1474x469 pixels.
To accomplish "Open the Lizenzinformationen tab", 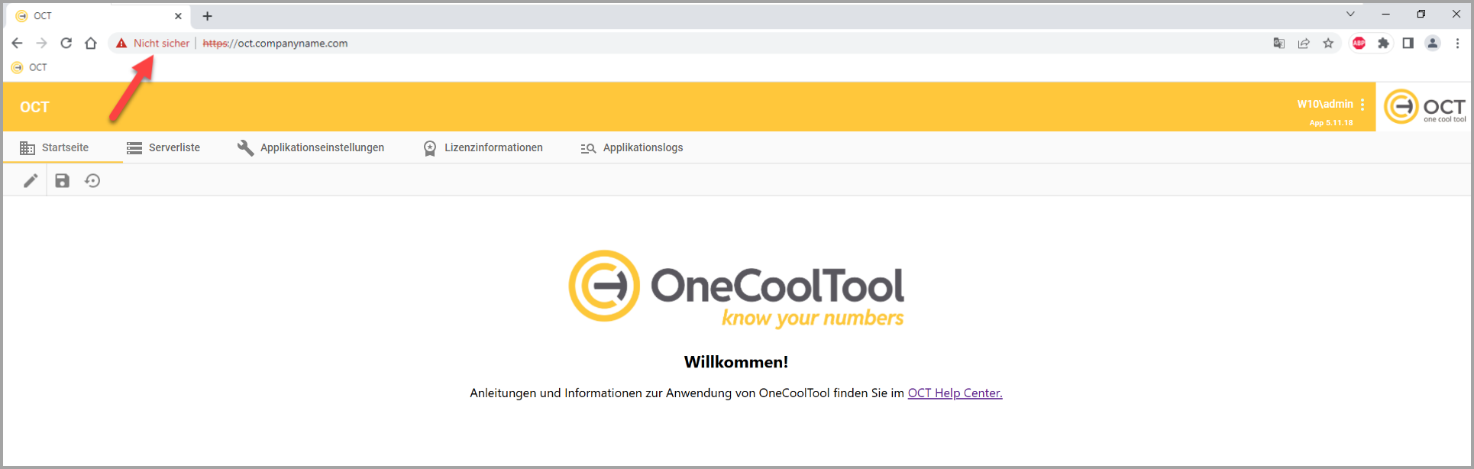I will point(483,148).
